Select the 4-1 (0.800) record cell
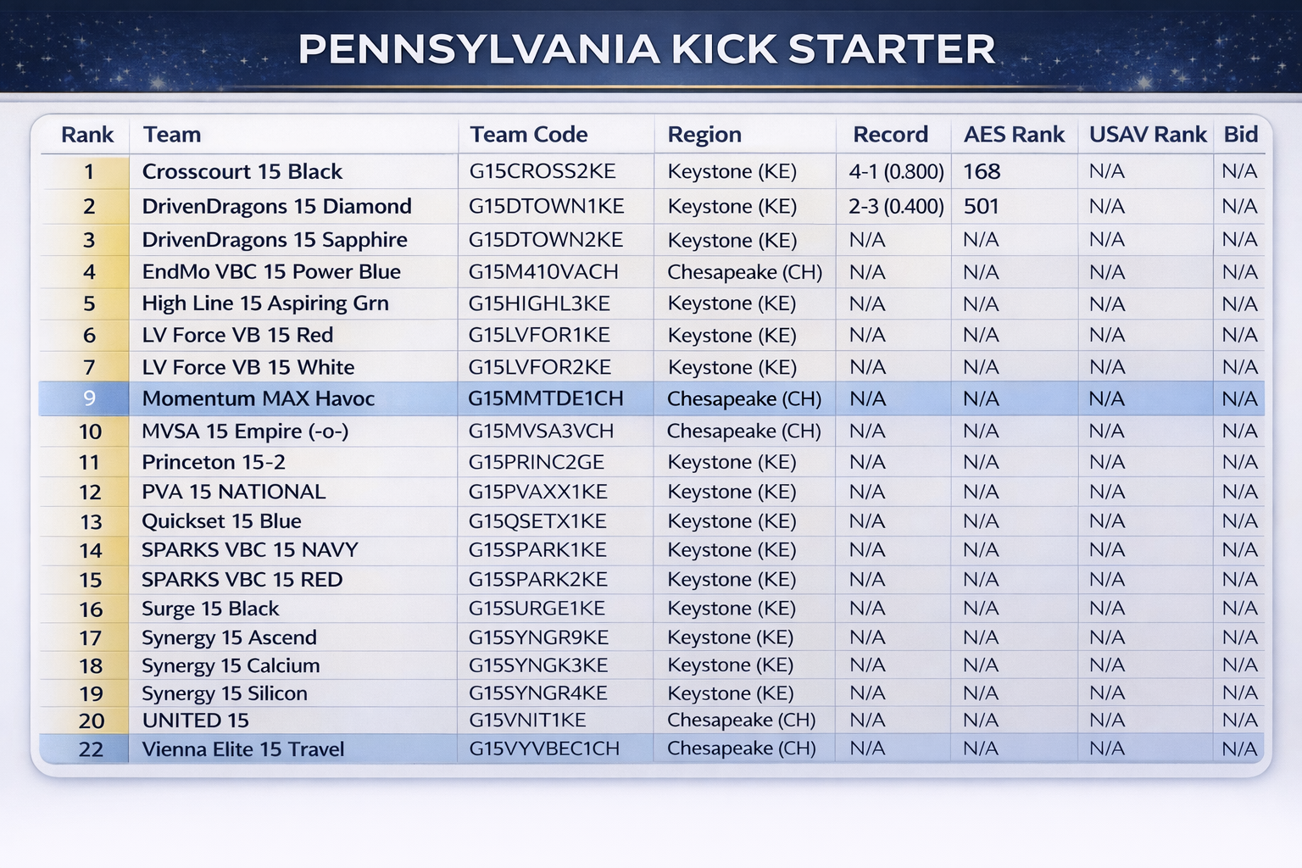 (896, 172)
